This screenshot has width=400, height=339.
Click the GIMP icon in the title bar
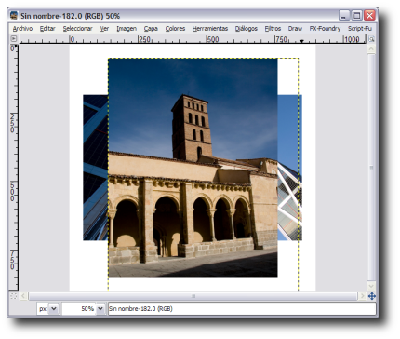coord(14,15)
